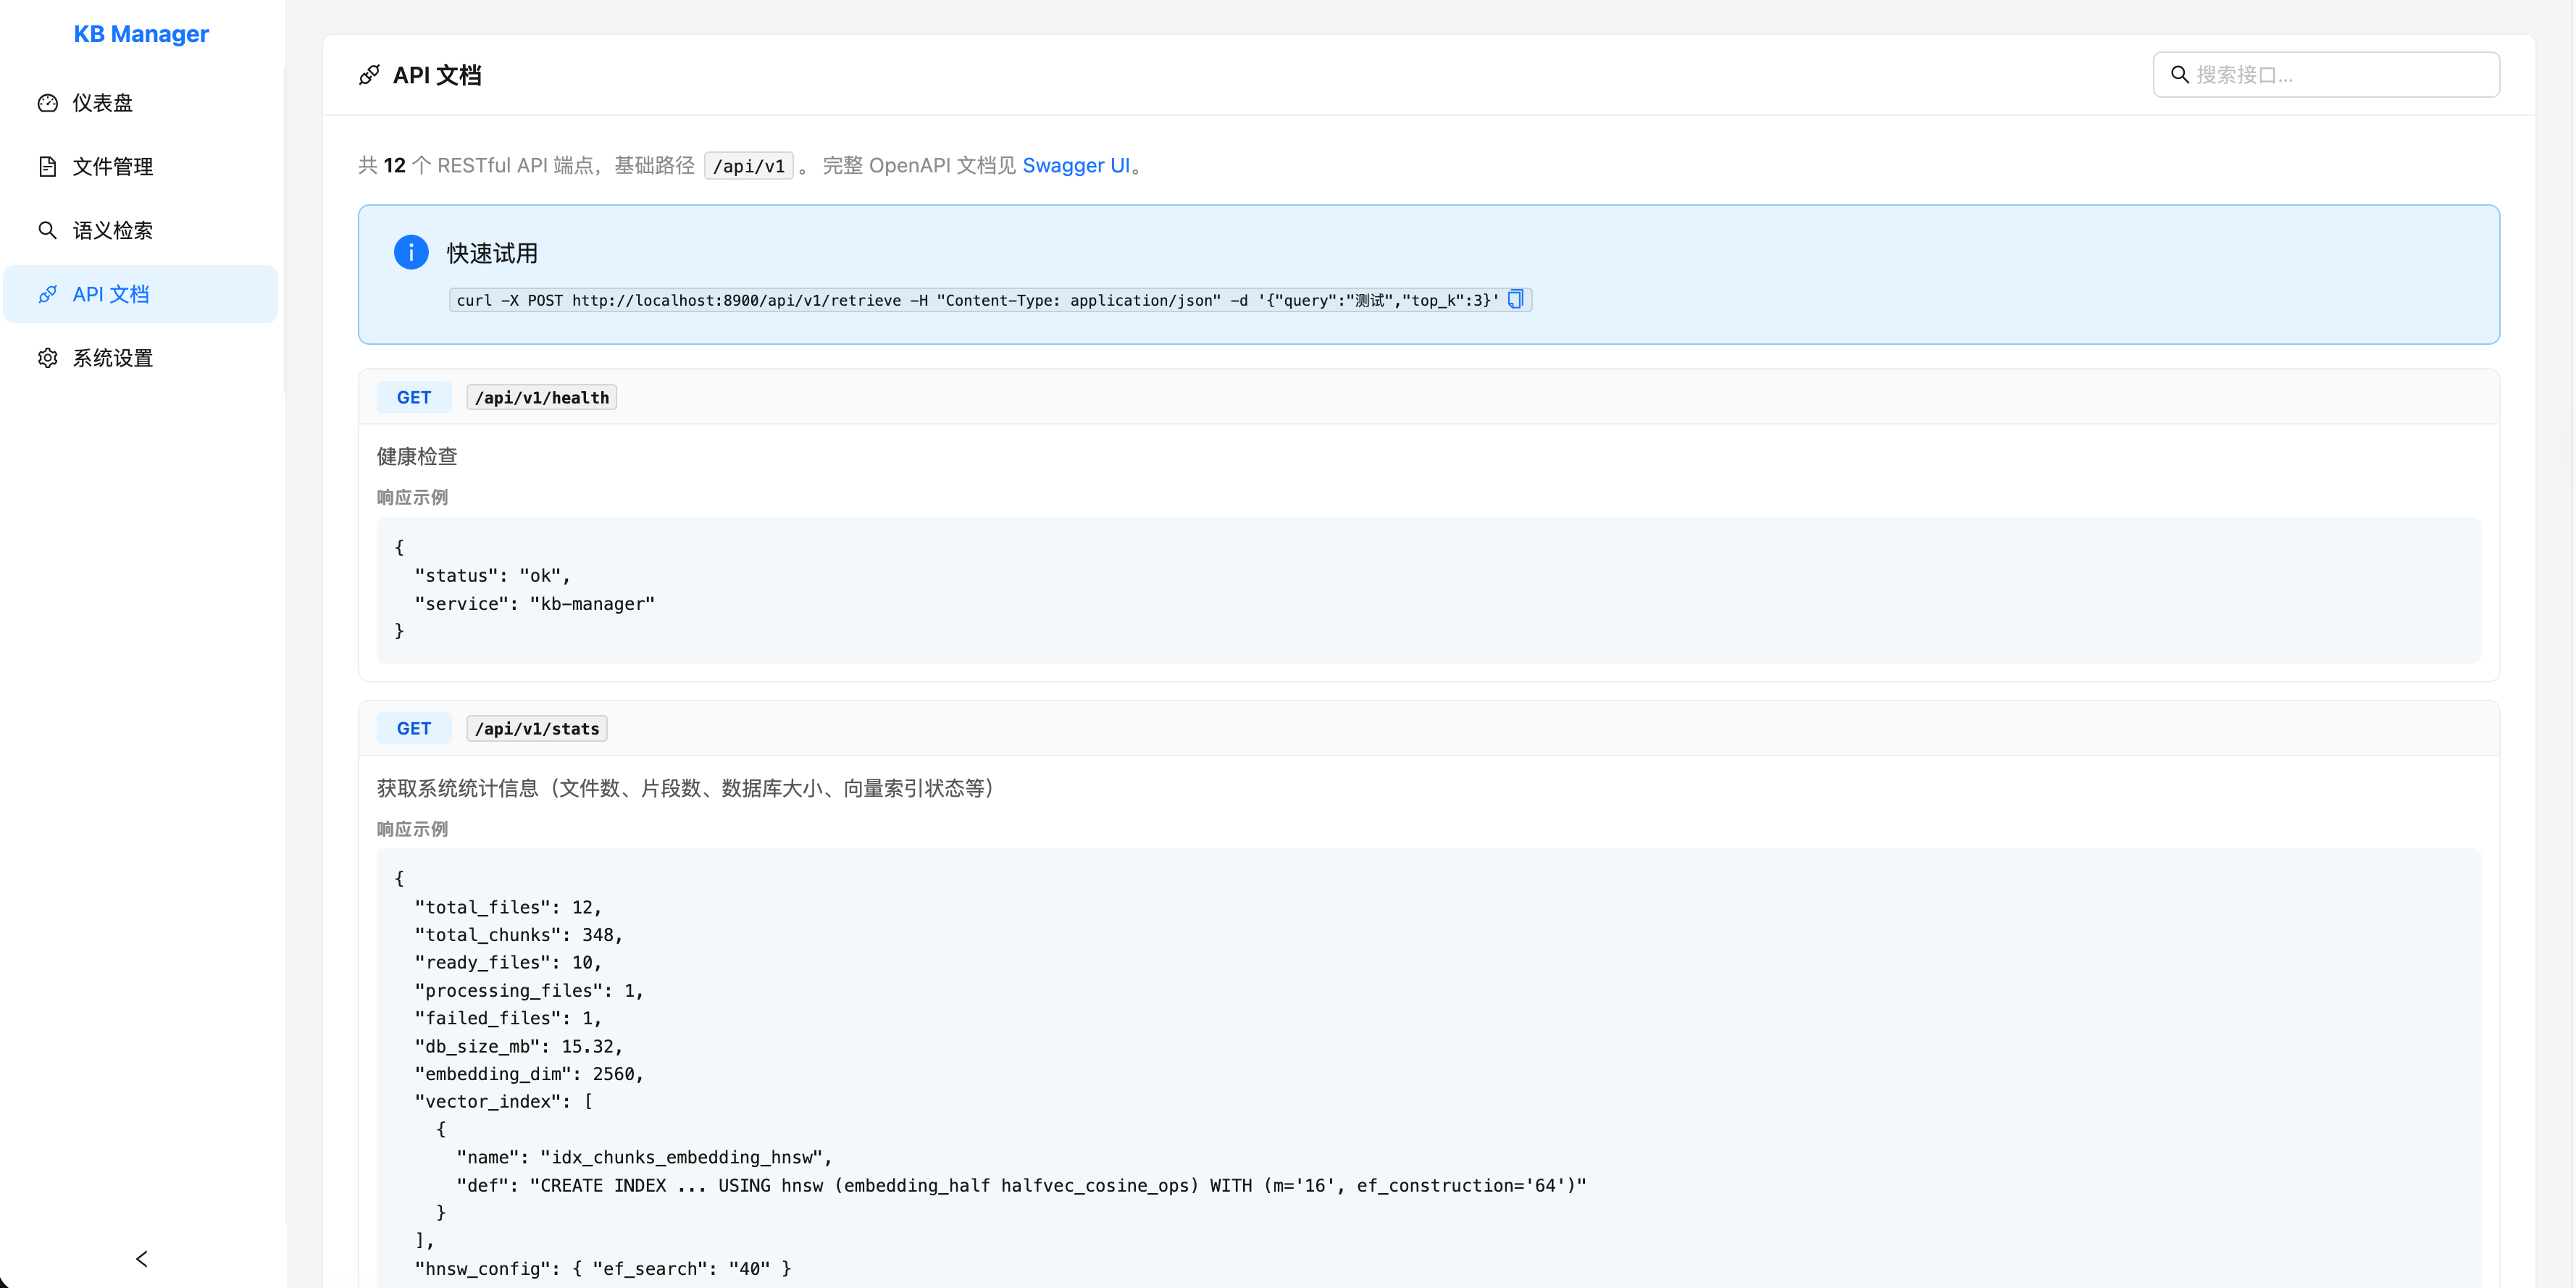The height and width of the screenshot is (1288, 2576).
Task: Click the /api/v1/stats endpoint path
Action: click(x=537, y=729)
